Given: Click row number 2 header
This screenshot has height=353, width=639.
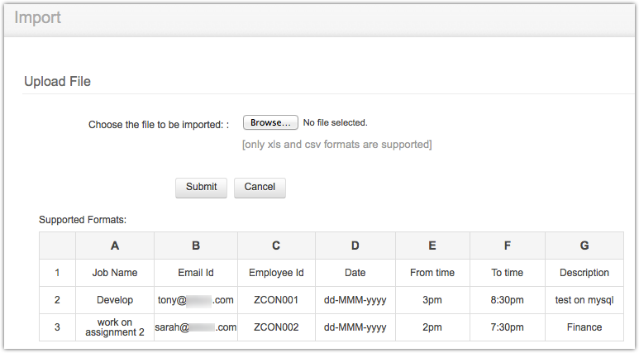Looking at the screenshot, I should coord(57,300).
